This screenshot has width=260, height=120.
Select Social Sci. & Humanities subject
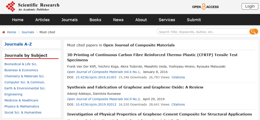point(23,112)
